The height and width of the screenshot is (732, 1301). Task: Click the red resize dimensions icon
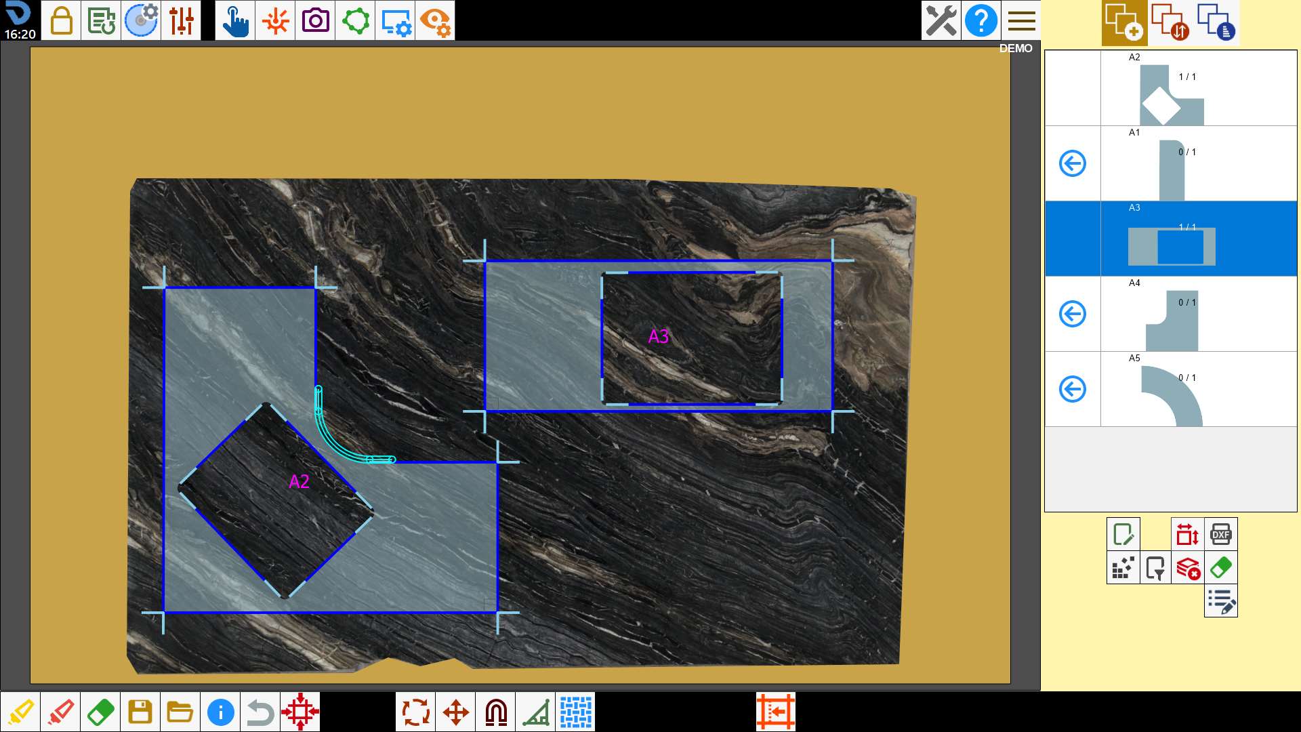1188,534
